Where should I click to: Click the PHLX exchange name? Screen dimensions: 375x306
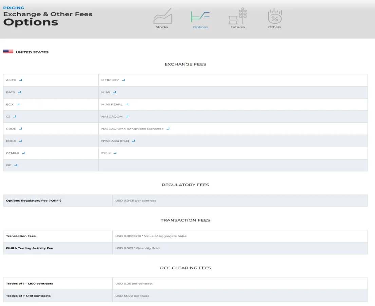pyautogui.click(x=106, y=153)
